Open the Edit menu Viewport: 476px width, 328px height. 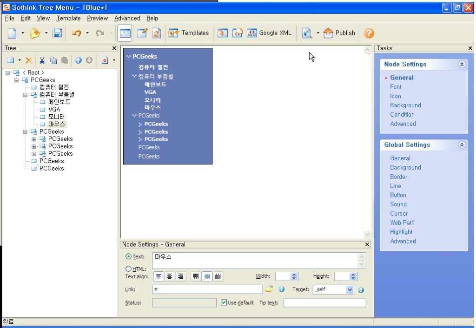26,18
